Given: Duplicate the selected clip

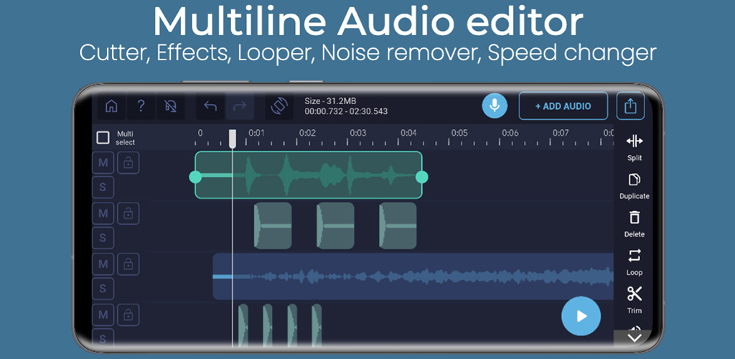Looking at the screenshot, I should tap(635, 186).
